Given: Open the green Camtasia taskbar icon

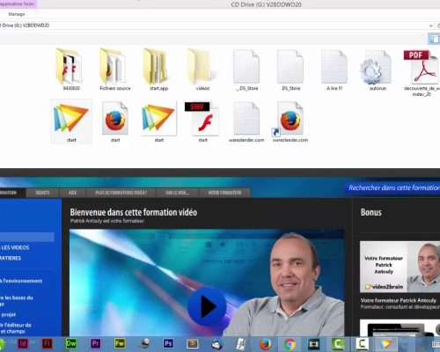Looking at the screenshot, I should point(338,344).
